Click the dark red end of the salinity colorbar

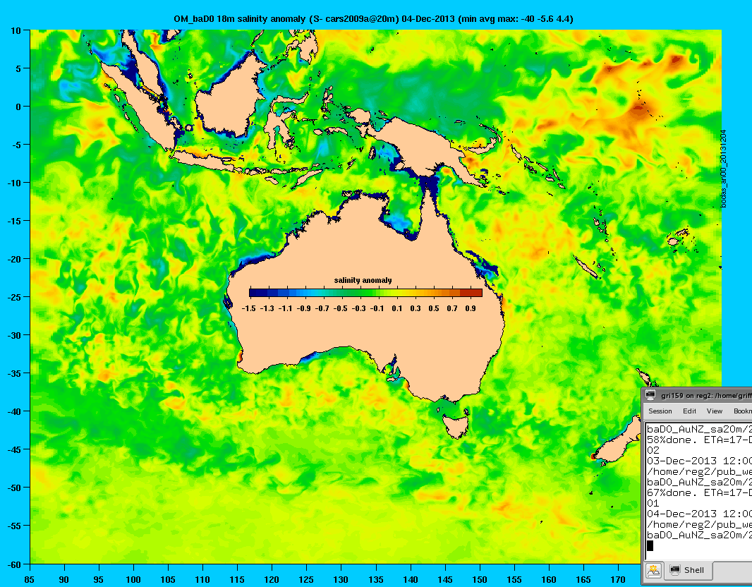pyautogui.click(x=471, y=293)
